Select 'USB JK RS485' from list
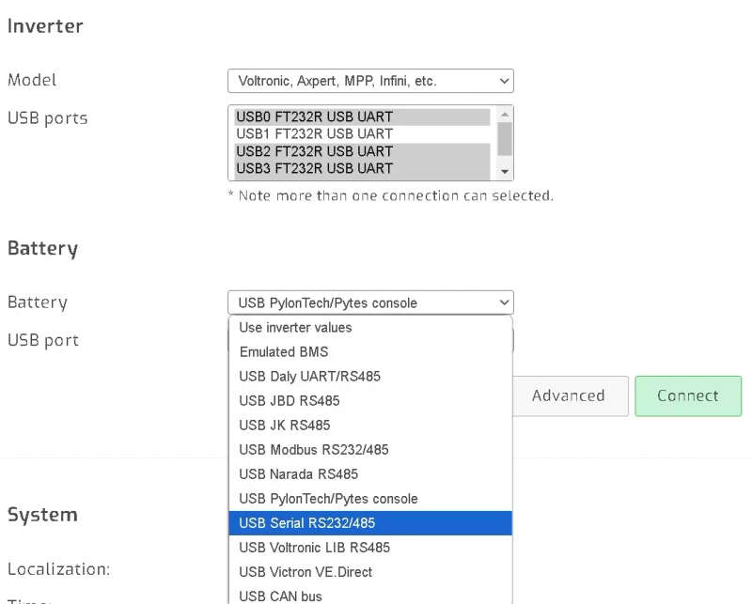 point(370,426)
